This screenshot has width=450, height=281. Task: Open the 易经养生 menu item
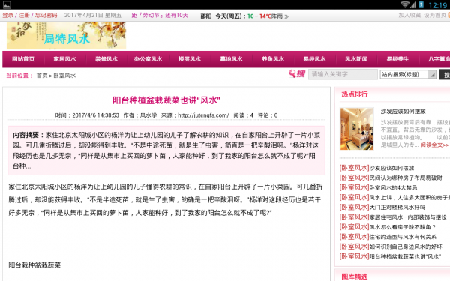pyautogui.click(x=397, y=59)
